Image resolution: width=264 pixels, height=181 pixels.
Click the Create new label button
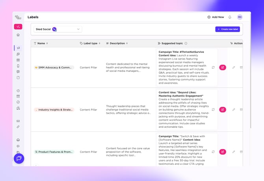coord(227,29)
